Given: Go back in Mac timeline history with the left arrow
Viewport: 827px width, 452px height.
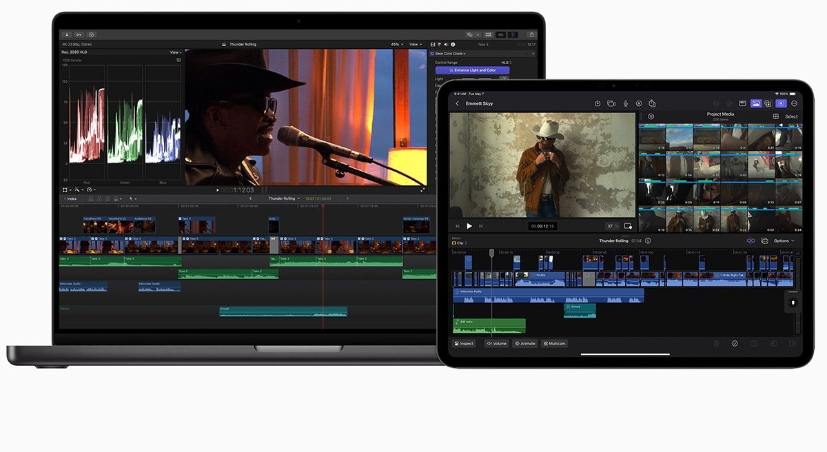Looking at the screenshot, I should tap(250, 198).
